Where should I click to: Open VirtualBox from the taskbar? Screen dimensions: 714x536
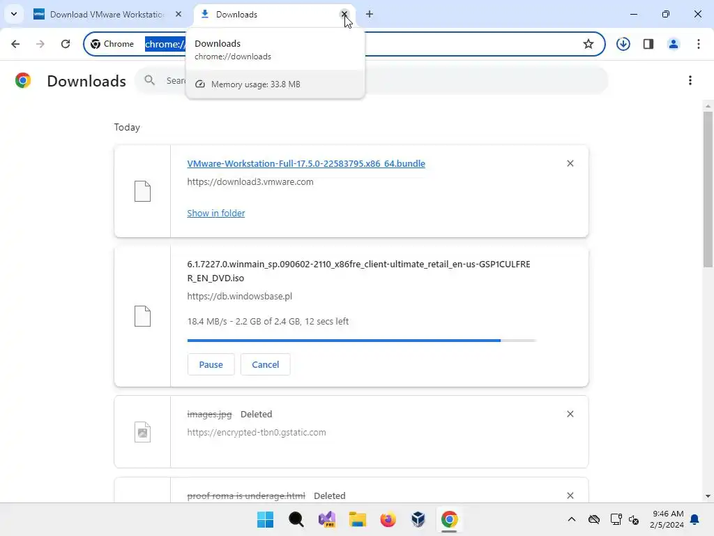(418, 519)
